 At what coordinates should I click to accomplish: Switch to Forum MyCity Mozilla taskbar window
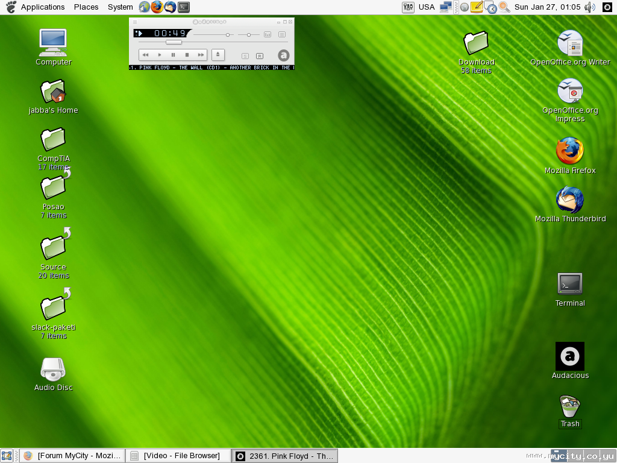click(x=72, y=456)
